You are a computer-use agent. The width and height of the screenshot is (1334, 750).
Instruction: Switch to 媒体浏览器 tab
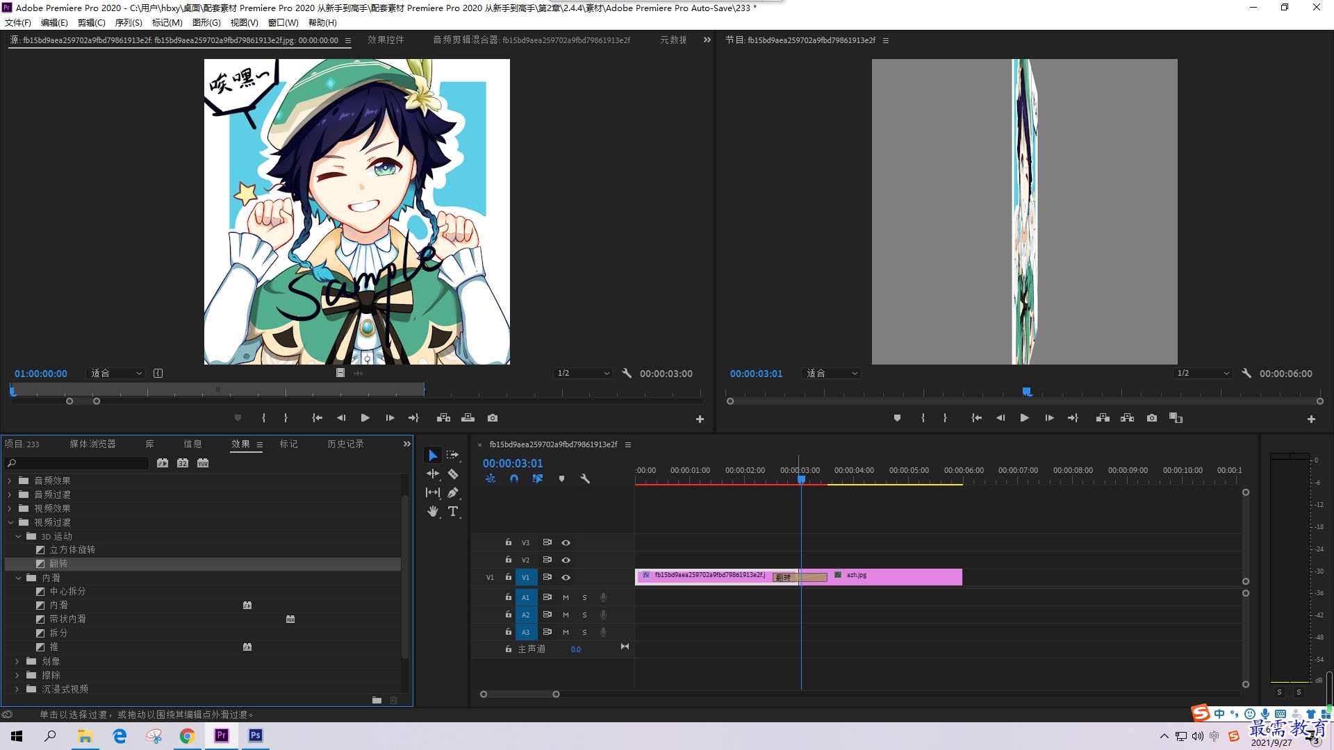pos(92,444)
